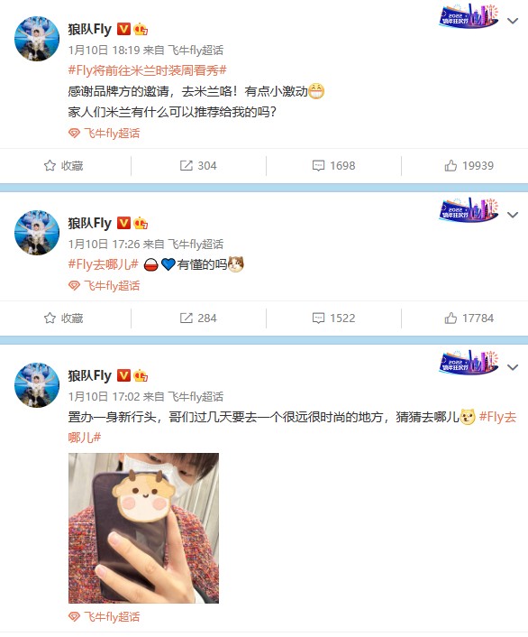This screenshot has width=528, height=637.
Task: Open hashtag #Fly将前往米兰时装周看秀#
Action: (x=148, y=70)
